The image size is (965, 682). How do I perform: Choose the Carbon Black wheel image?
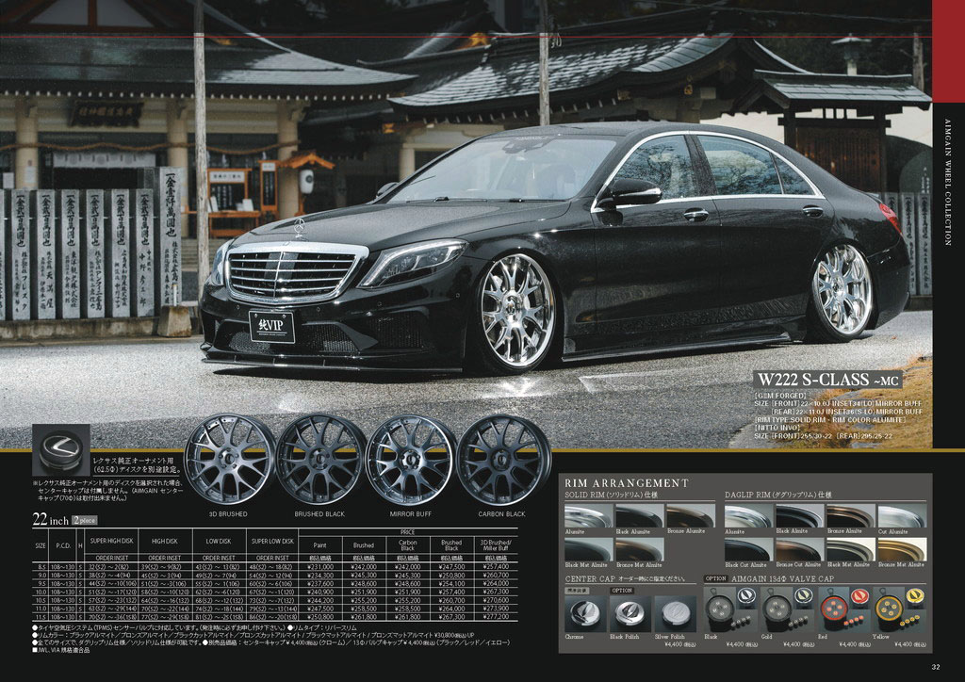tap(503, 460)
